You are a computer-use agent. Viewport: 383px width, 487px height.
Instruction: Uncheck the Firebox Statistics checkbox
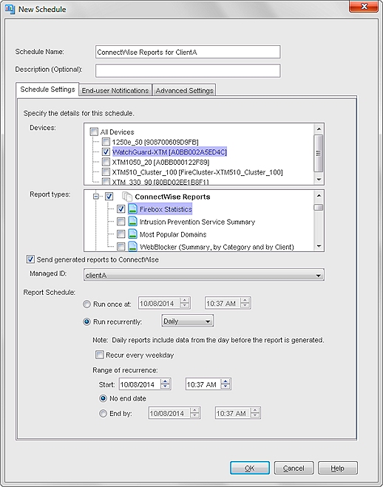click(x=121, y=209)
